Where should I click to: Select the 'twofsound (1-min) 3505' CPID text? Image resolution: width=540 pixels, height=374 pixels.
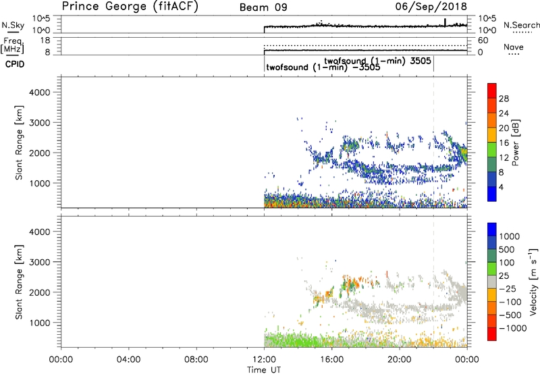click(377, 61)
